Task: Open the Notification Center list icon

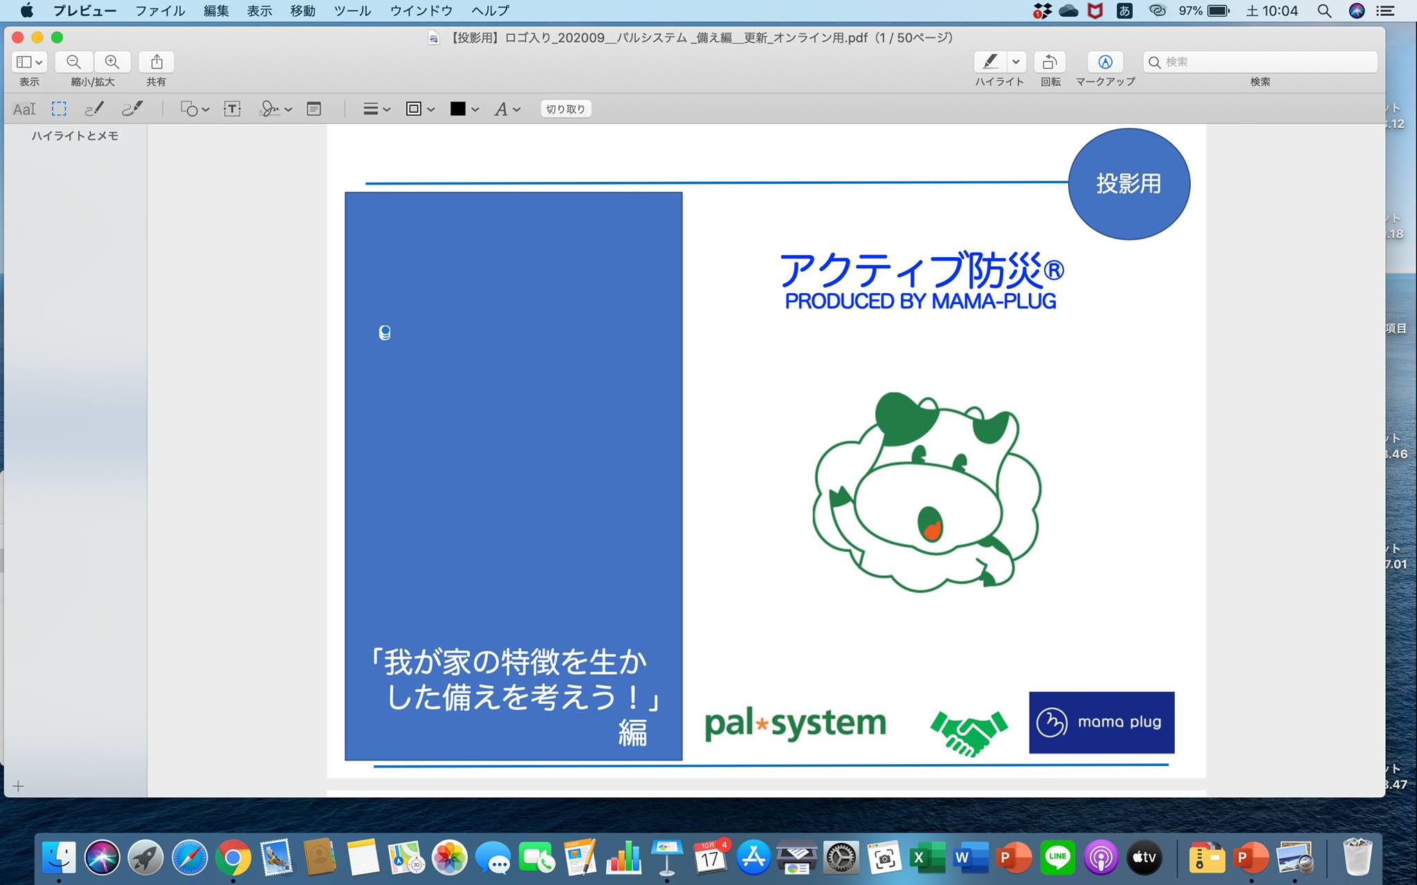Action: pyautogui.click(x=1386, y=11)
